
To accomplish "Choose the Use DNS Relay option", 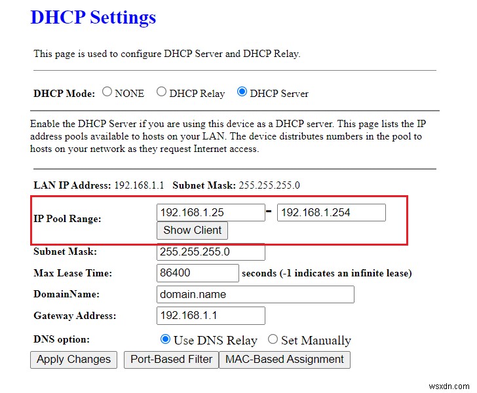I will click(165, 339).
